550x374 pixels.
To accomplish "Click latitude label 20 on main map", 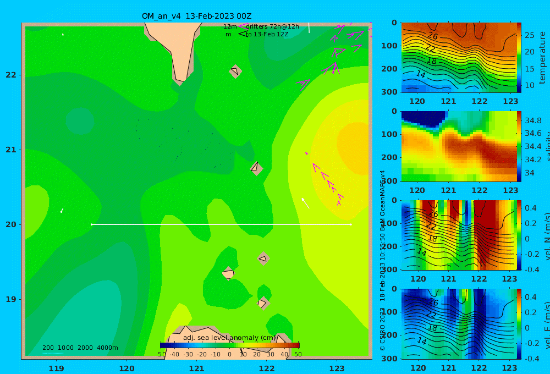I will click(11, 224).
